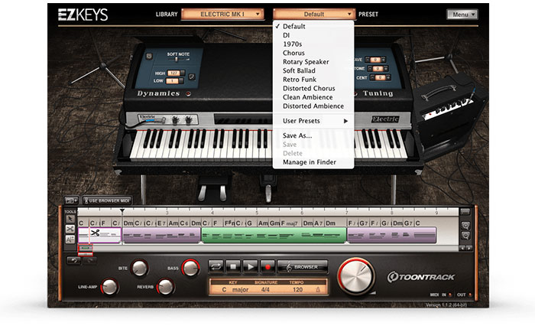535x329 pixels.
Task: Increase the CENT tuning value
Action: click(387, 78)
